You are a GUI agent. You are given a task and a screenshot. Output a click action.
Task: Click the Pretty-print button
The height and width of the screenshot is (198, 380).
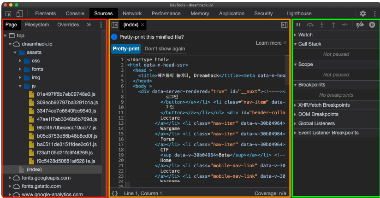pos(126,49)
